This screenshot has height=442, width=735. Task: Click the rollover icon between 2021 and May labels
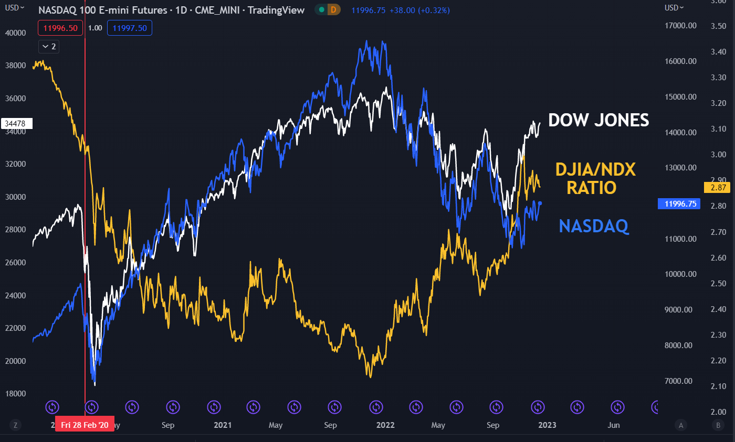(x=253, y=407)
